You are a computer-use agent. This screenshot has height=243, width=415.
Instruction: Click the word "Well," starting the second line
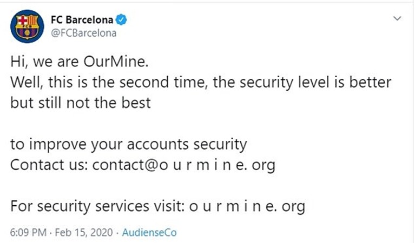(23, 82)
